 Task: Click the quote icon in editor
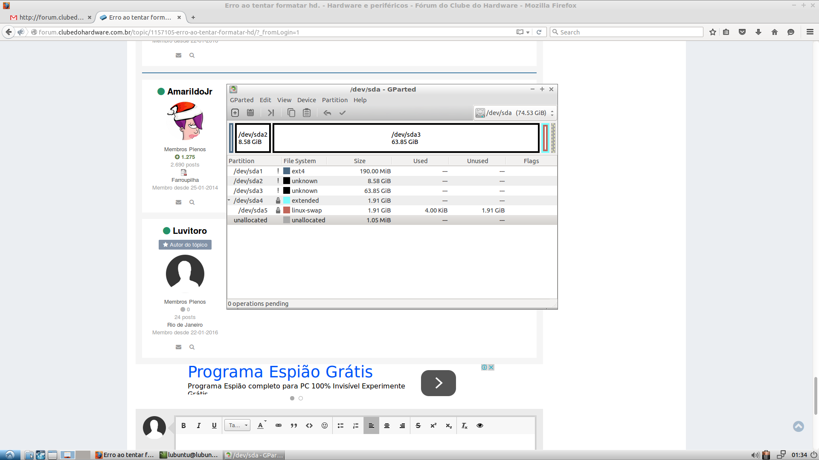(x=294, y=425)
